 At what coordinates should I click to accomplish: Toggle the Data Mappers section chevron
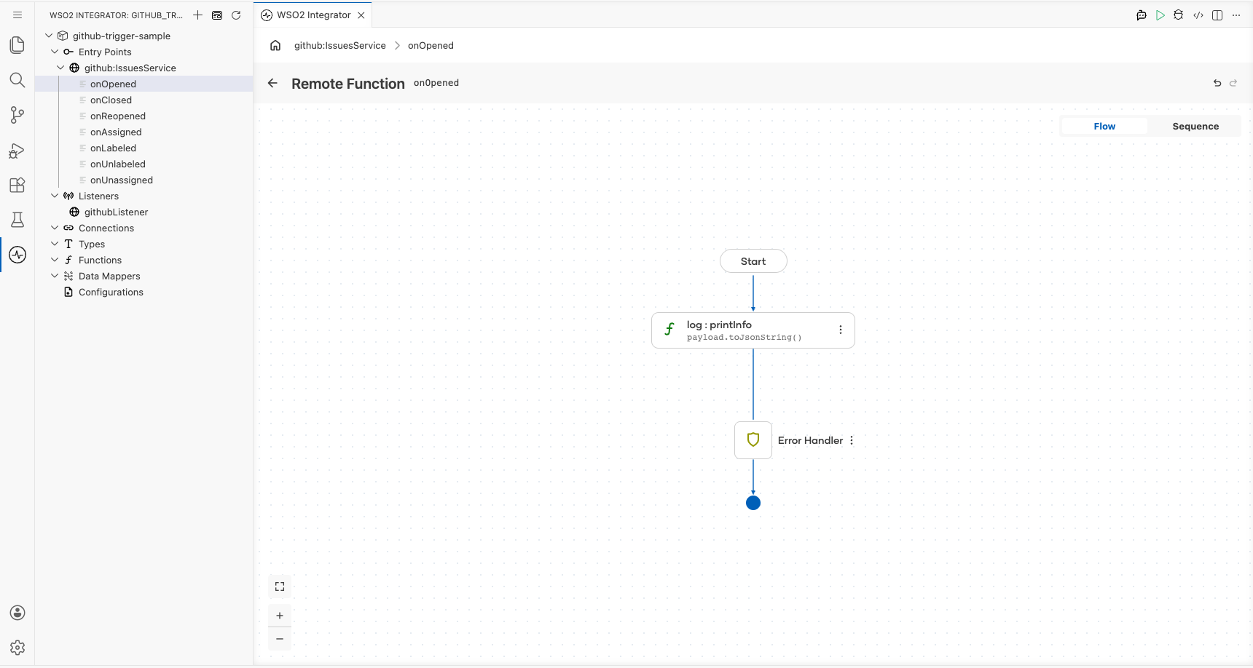[55, 276]
